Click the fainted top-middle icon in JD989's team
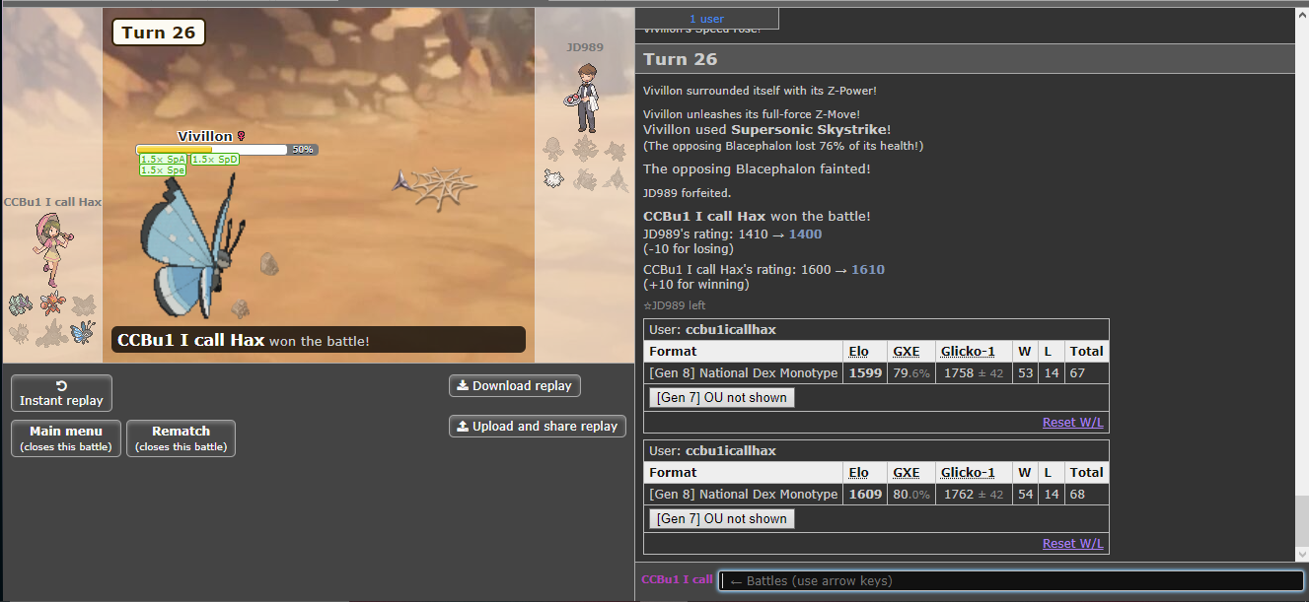 point(586,150)
